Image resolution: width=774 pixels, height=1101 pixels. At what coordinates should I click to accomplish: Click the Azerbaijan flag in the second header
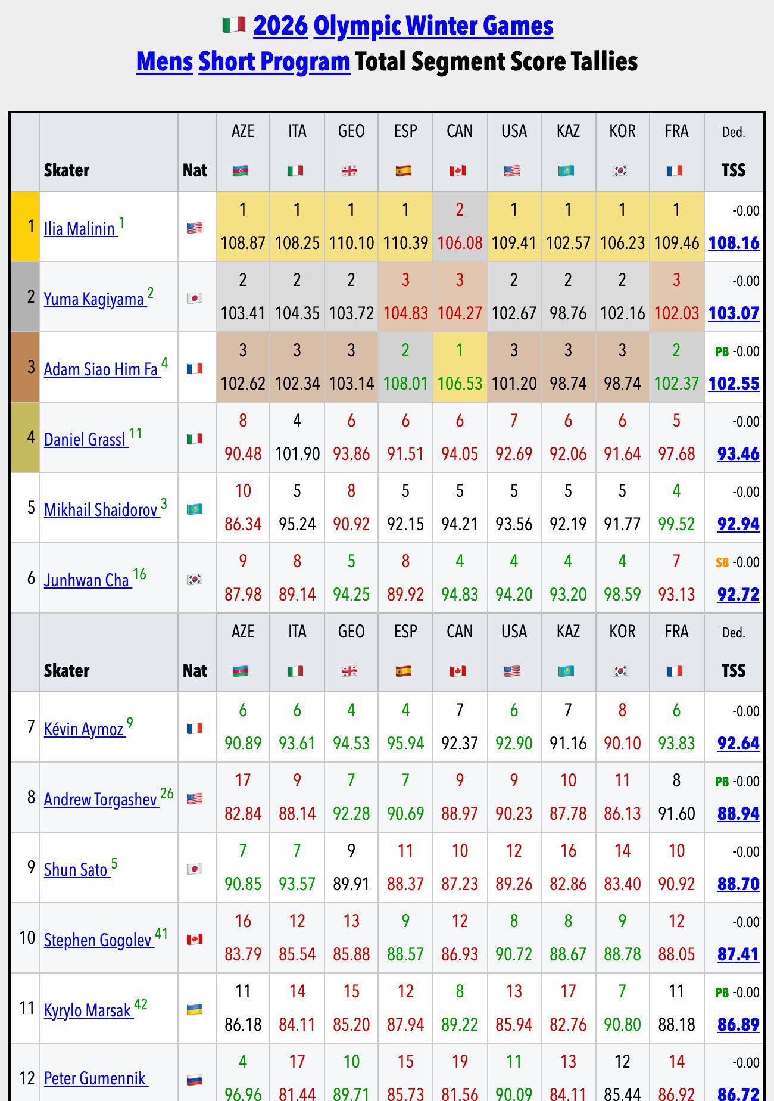click(x=241, y=671)
